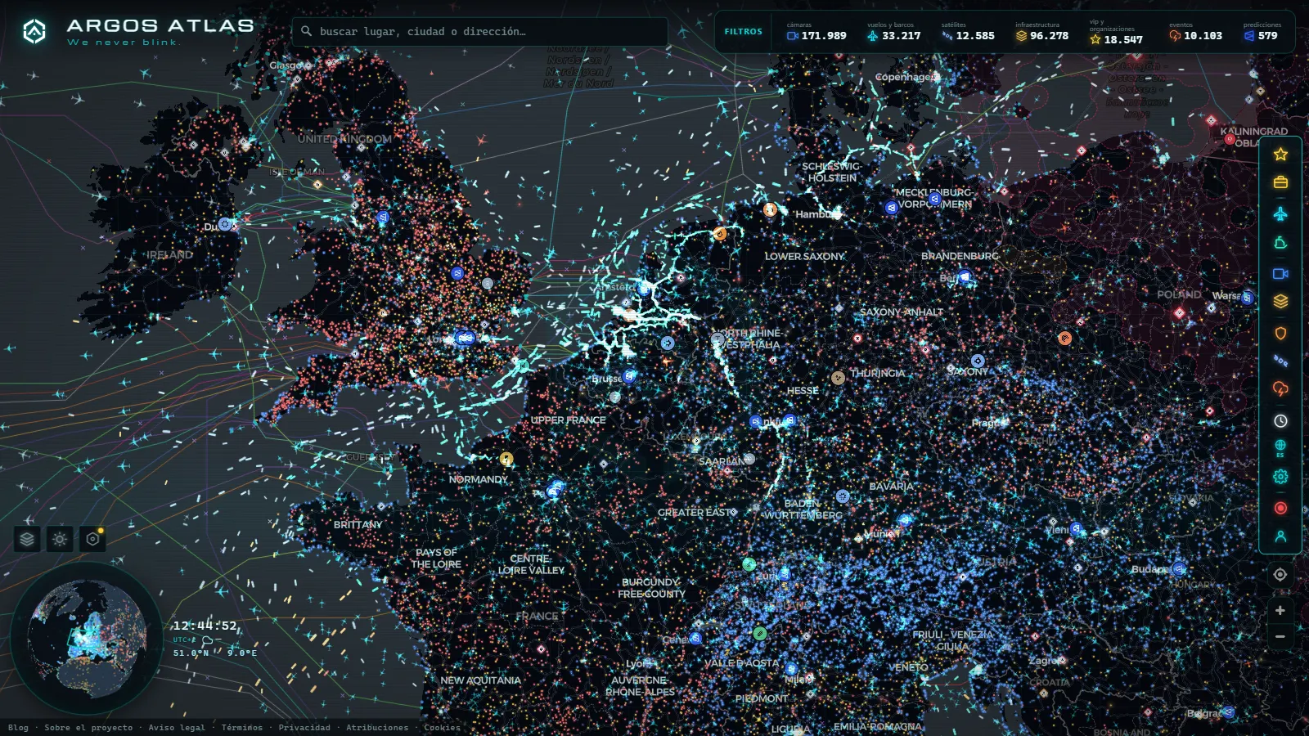Toggle the vip y organizaciones filter
This screenshot has height=736, width=1309.
1117,32
